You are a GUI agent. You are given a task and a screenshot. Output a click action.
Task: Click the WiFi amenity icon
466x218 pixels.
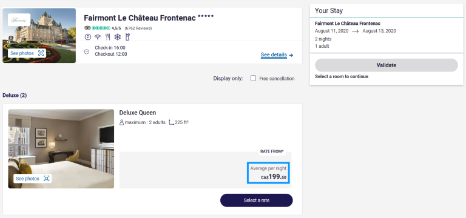pos(98,37)
